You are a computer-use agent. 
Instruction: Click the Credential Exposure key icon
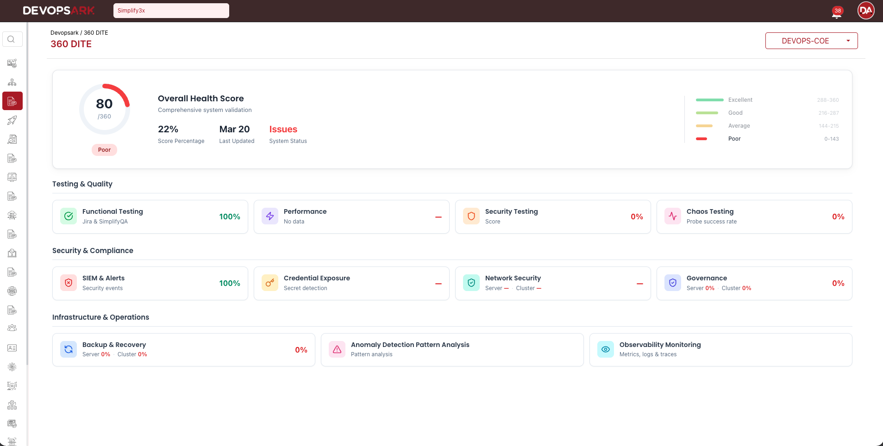269,283
